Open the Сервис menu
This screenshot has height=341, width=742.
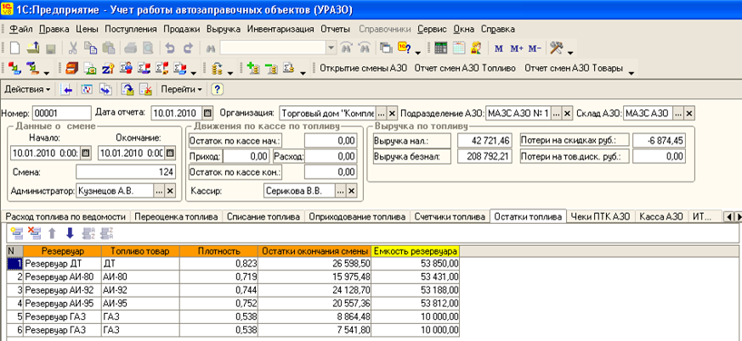(x=432, y=30)
